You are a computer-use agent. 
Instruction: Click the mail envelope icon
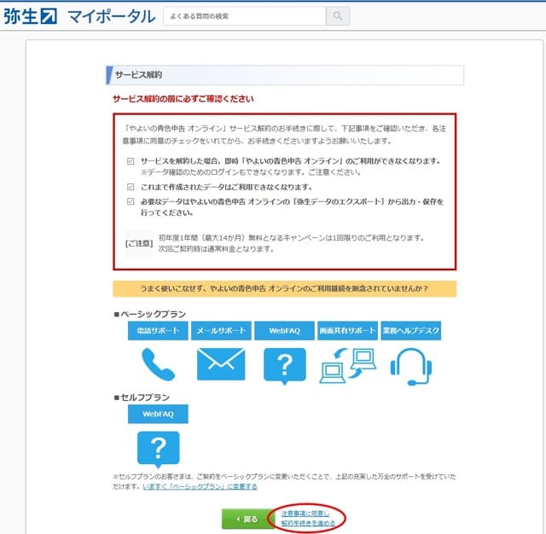pos(221,364)
